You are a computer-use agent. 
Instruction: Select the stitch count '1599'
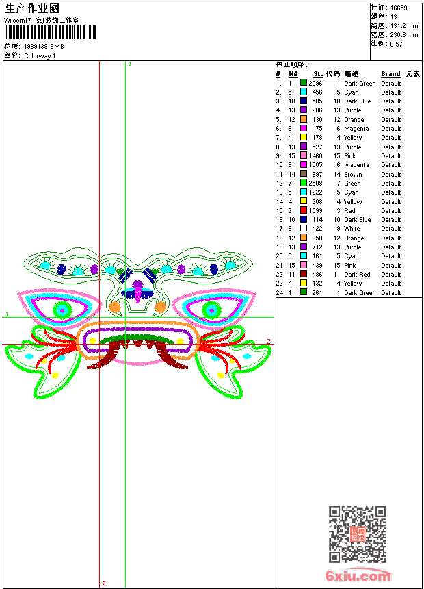(315, 211)
